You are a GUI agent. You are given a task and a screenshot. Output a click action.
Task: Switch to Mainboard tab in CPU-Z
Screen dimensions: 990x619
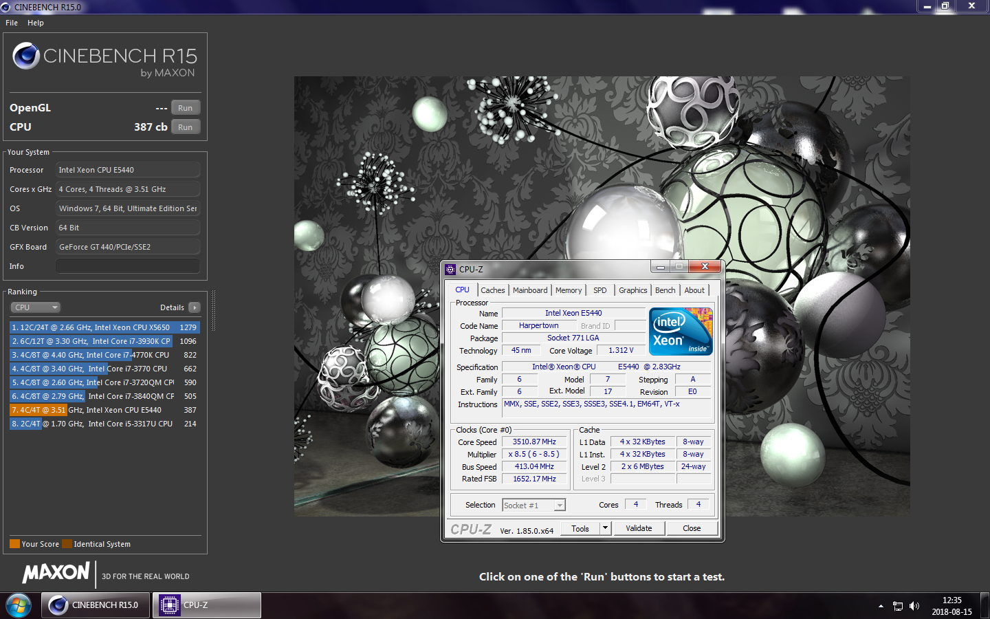[x=530, y=290]
